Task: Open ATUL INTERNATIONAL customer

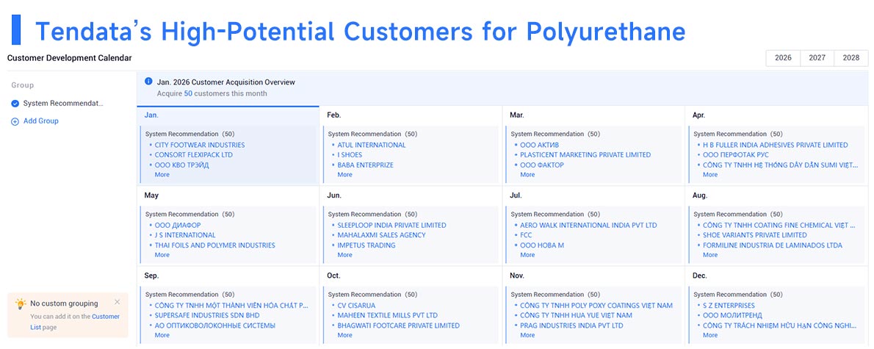Action: tap(372, 145)
